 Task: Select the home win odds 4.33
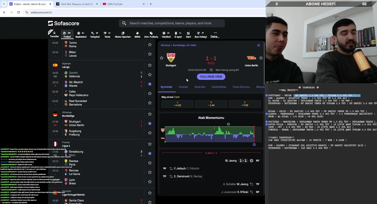(178, 104)
